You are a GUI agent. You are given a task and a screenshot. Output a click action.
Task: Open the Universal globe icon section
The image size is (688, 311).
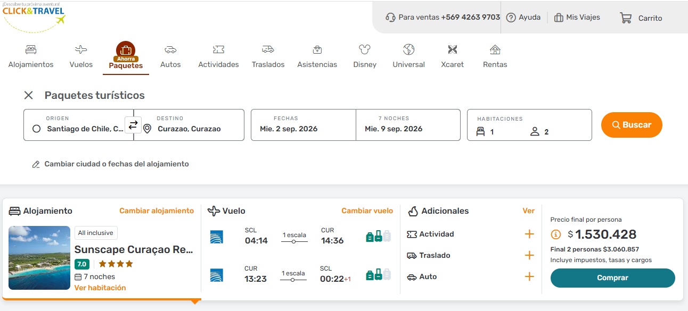click(x=408, y=50)
